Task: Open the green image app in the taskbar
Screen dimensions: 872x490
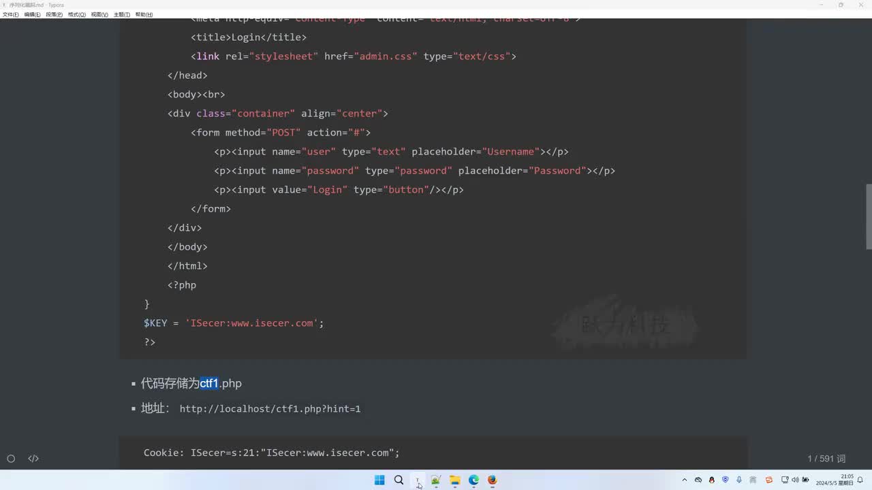Action: point(436,480)
